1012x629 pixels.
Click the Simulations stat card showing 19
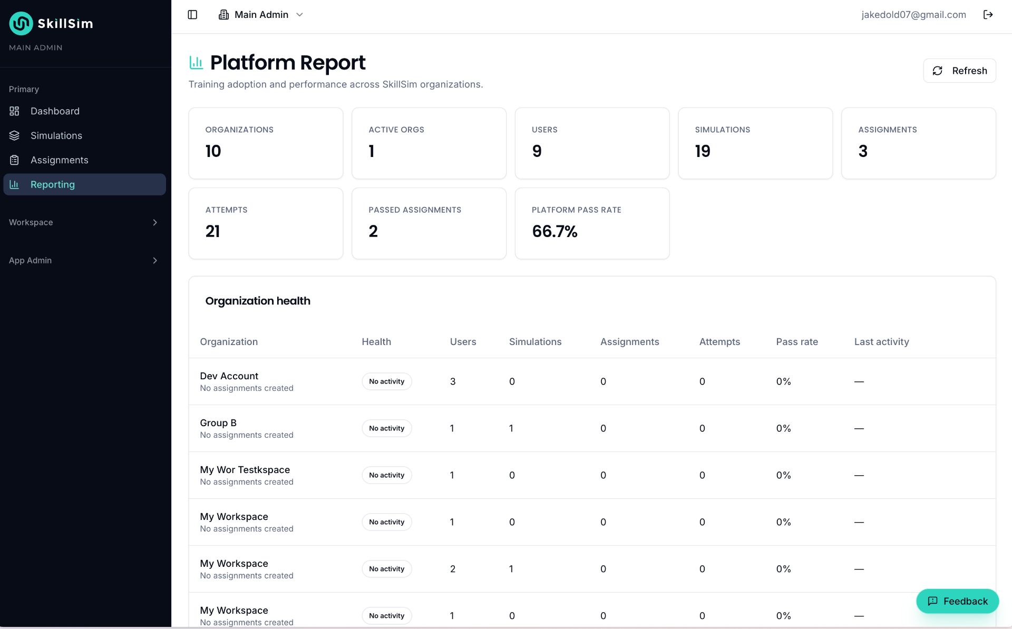click(755, 143)
